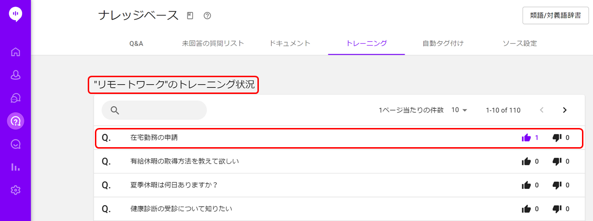Open the 在宅勤務の申請 question row
The height and width of the screenshot is (221, 593).
[x=339, y=138]
